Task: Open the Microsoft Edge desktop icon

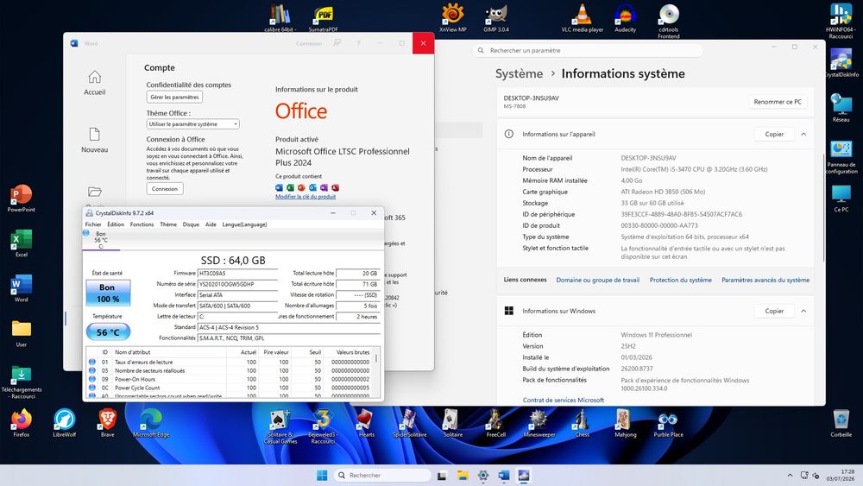Action: coord(151,423)
